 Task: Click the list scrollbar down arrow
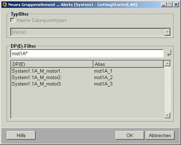(167, 115)
